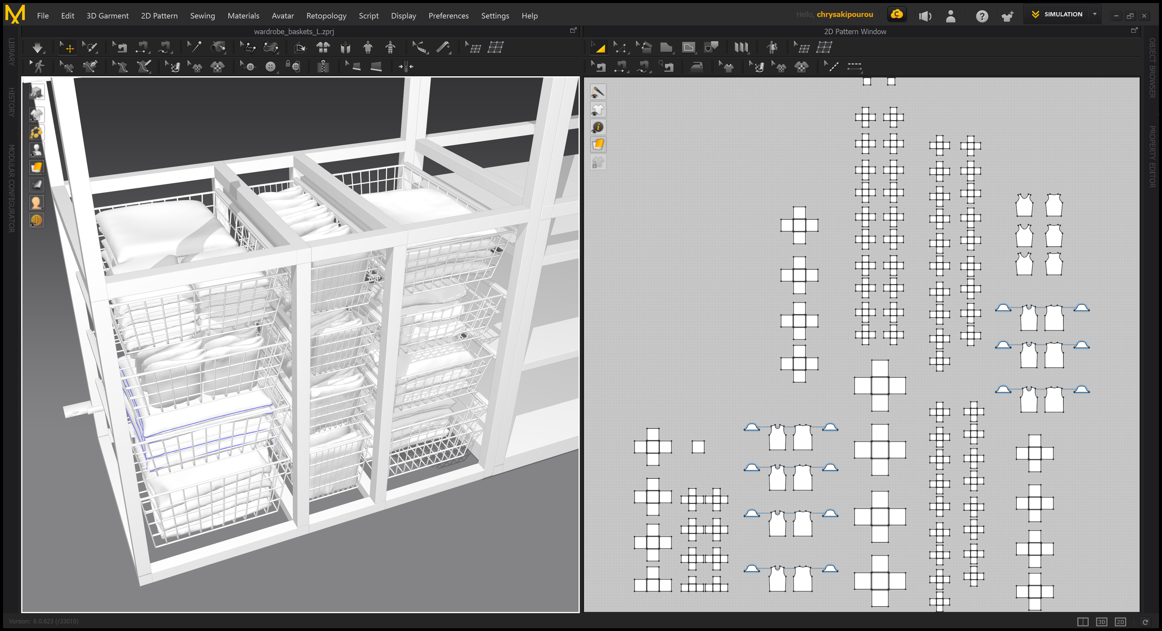Select the Steam iron tool in 2D toolbar
The width and height of the screenshot is (1162, 631).
pos(697,67)
